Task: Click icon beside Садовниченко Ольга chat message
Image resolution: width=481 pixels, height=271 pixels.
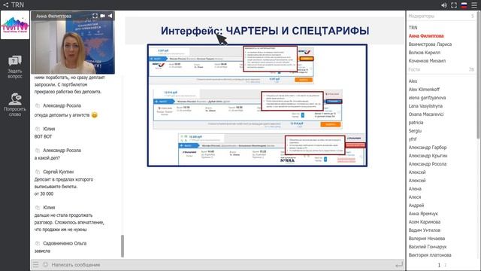Action: point(38,244)
